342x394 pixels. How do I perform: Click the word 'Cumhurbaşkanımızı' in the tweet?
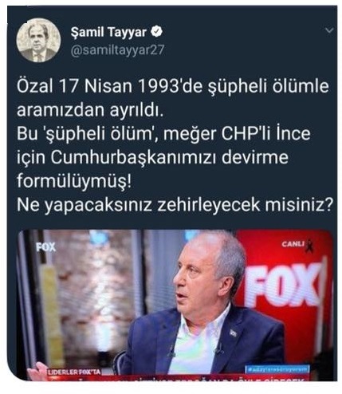[133, 157]
